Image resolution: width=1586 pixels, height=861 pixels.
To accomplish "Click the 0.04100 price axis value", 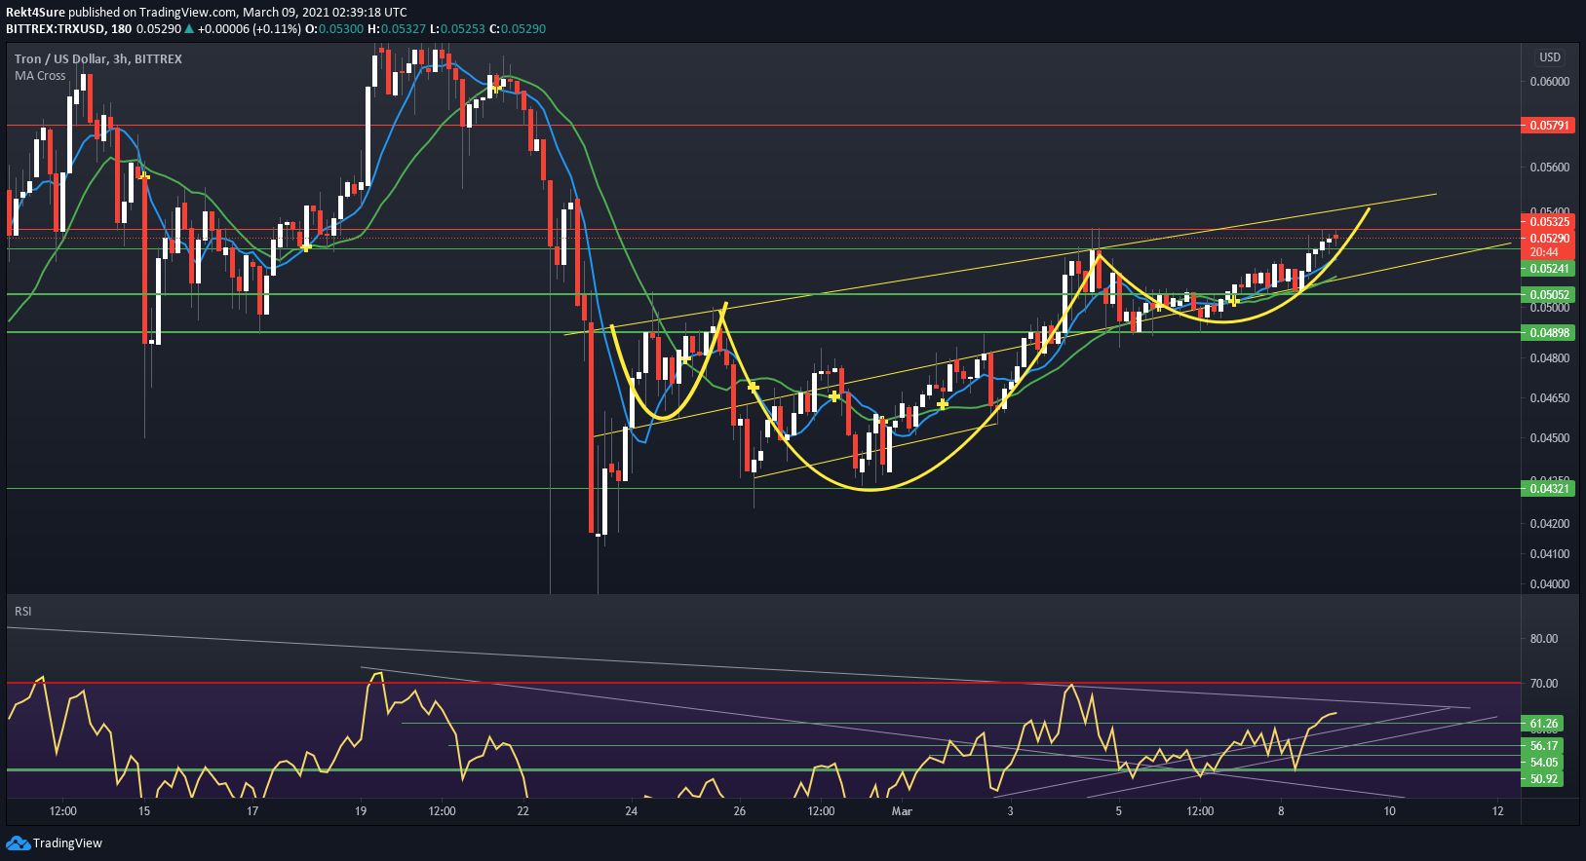I will 1550,553.
